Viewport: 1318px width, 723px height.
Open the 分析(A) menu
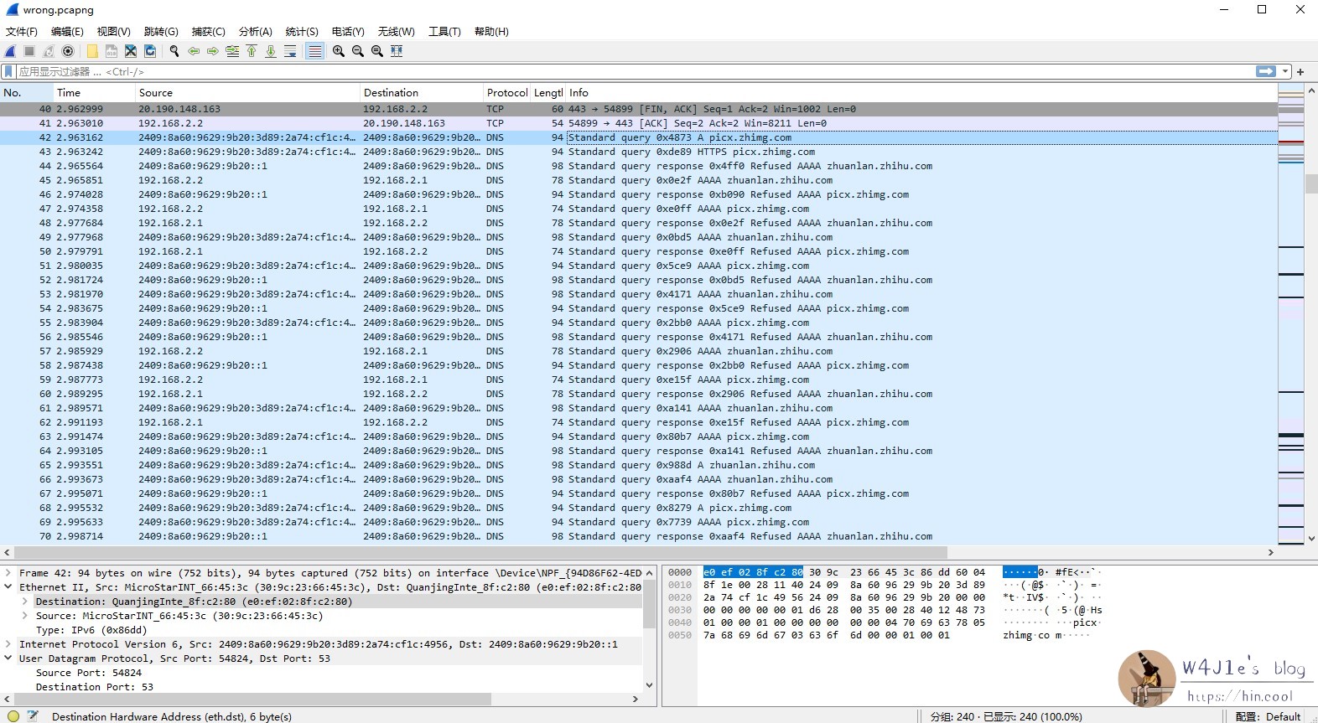pos(255,32)
